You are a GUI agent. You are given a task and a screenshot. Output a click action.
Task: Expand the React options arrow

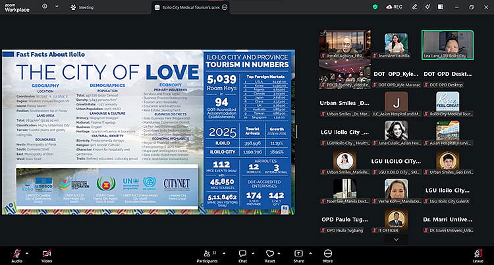click(279, 253)
